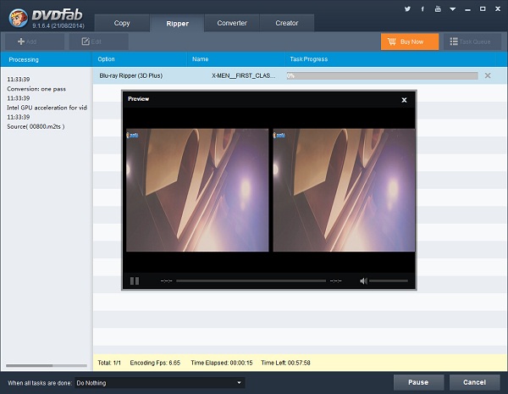508x394 pixels.
Task: Click 'Intel GPU acceleration for vid' log entry
Action: click(x=47, y=108)
